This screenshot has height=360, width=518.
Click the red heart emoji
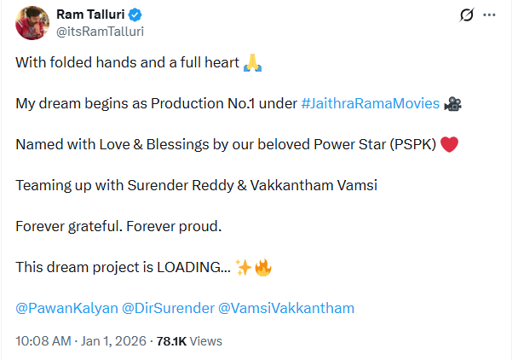click(x=450, y=144)
